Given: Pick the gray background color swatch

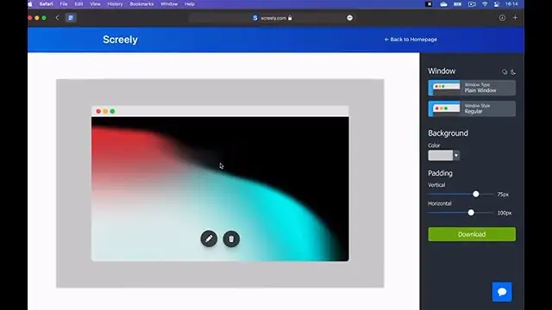Looking at the screenshot, I should (x=441, y=155).
